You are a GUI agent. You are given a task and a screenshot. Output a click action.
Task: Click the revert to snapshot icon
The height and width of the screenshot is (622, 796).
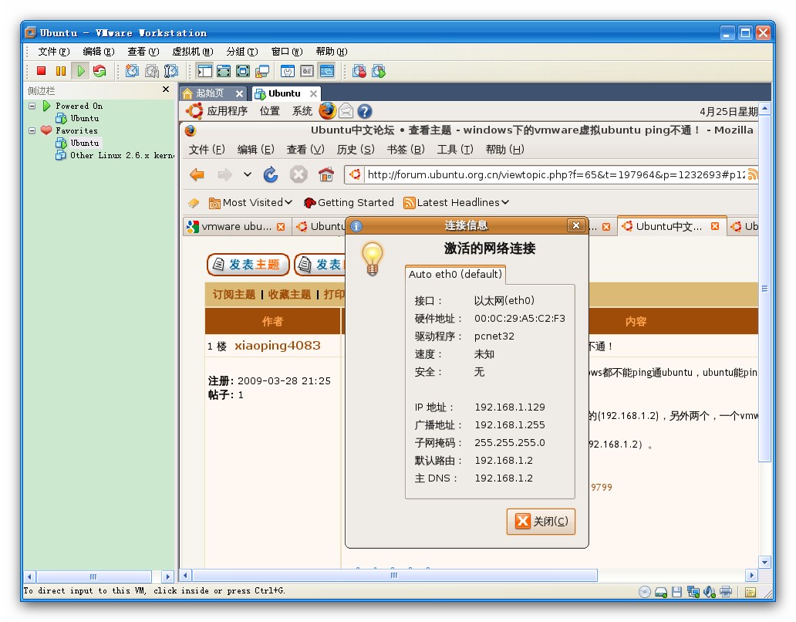(151, 71)
